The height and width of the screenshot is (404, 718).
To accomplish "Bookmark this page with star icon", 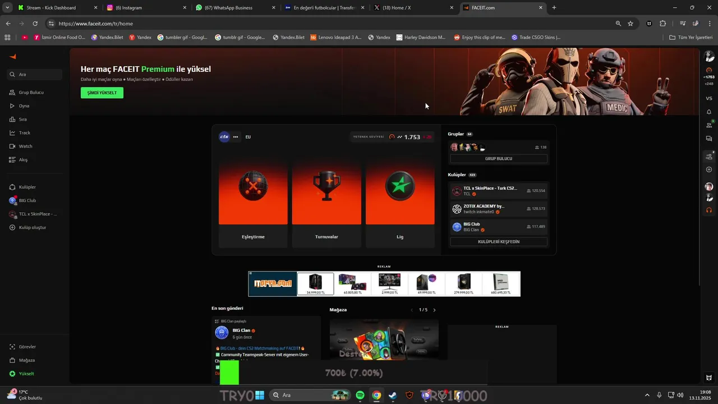I will [x=630, y=24].
